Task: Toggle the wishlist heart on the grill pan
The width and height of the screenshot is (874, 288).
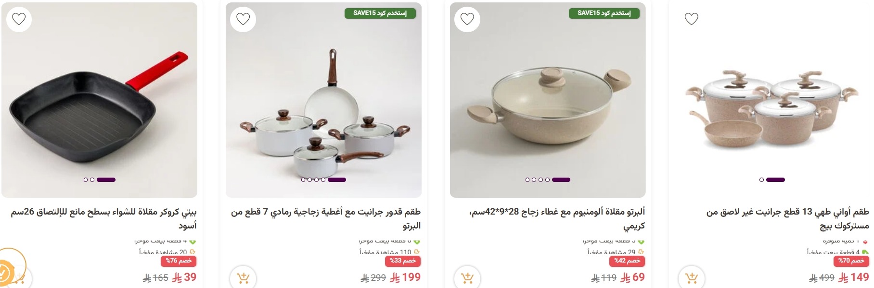Action: (x=19, y=19)
